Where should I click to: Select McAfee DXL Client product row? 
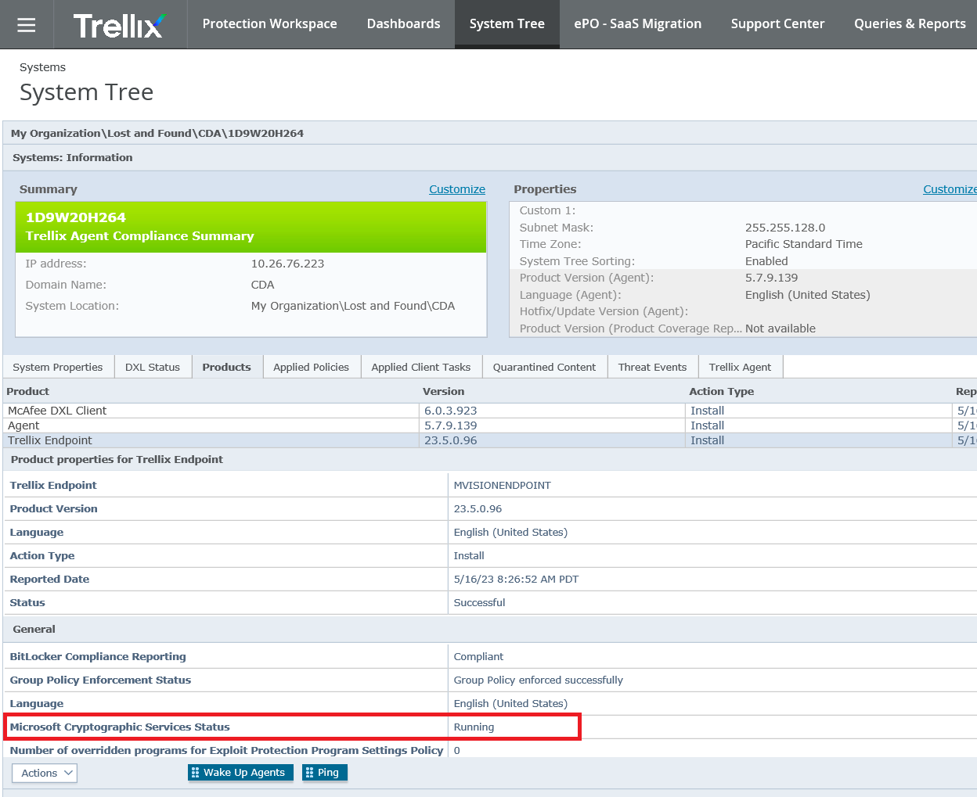[x=490, y=411]
